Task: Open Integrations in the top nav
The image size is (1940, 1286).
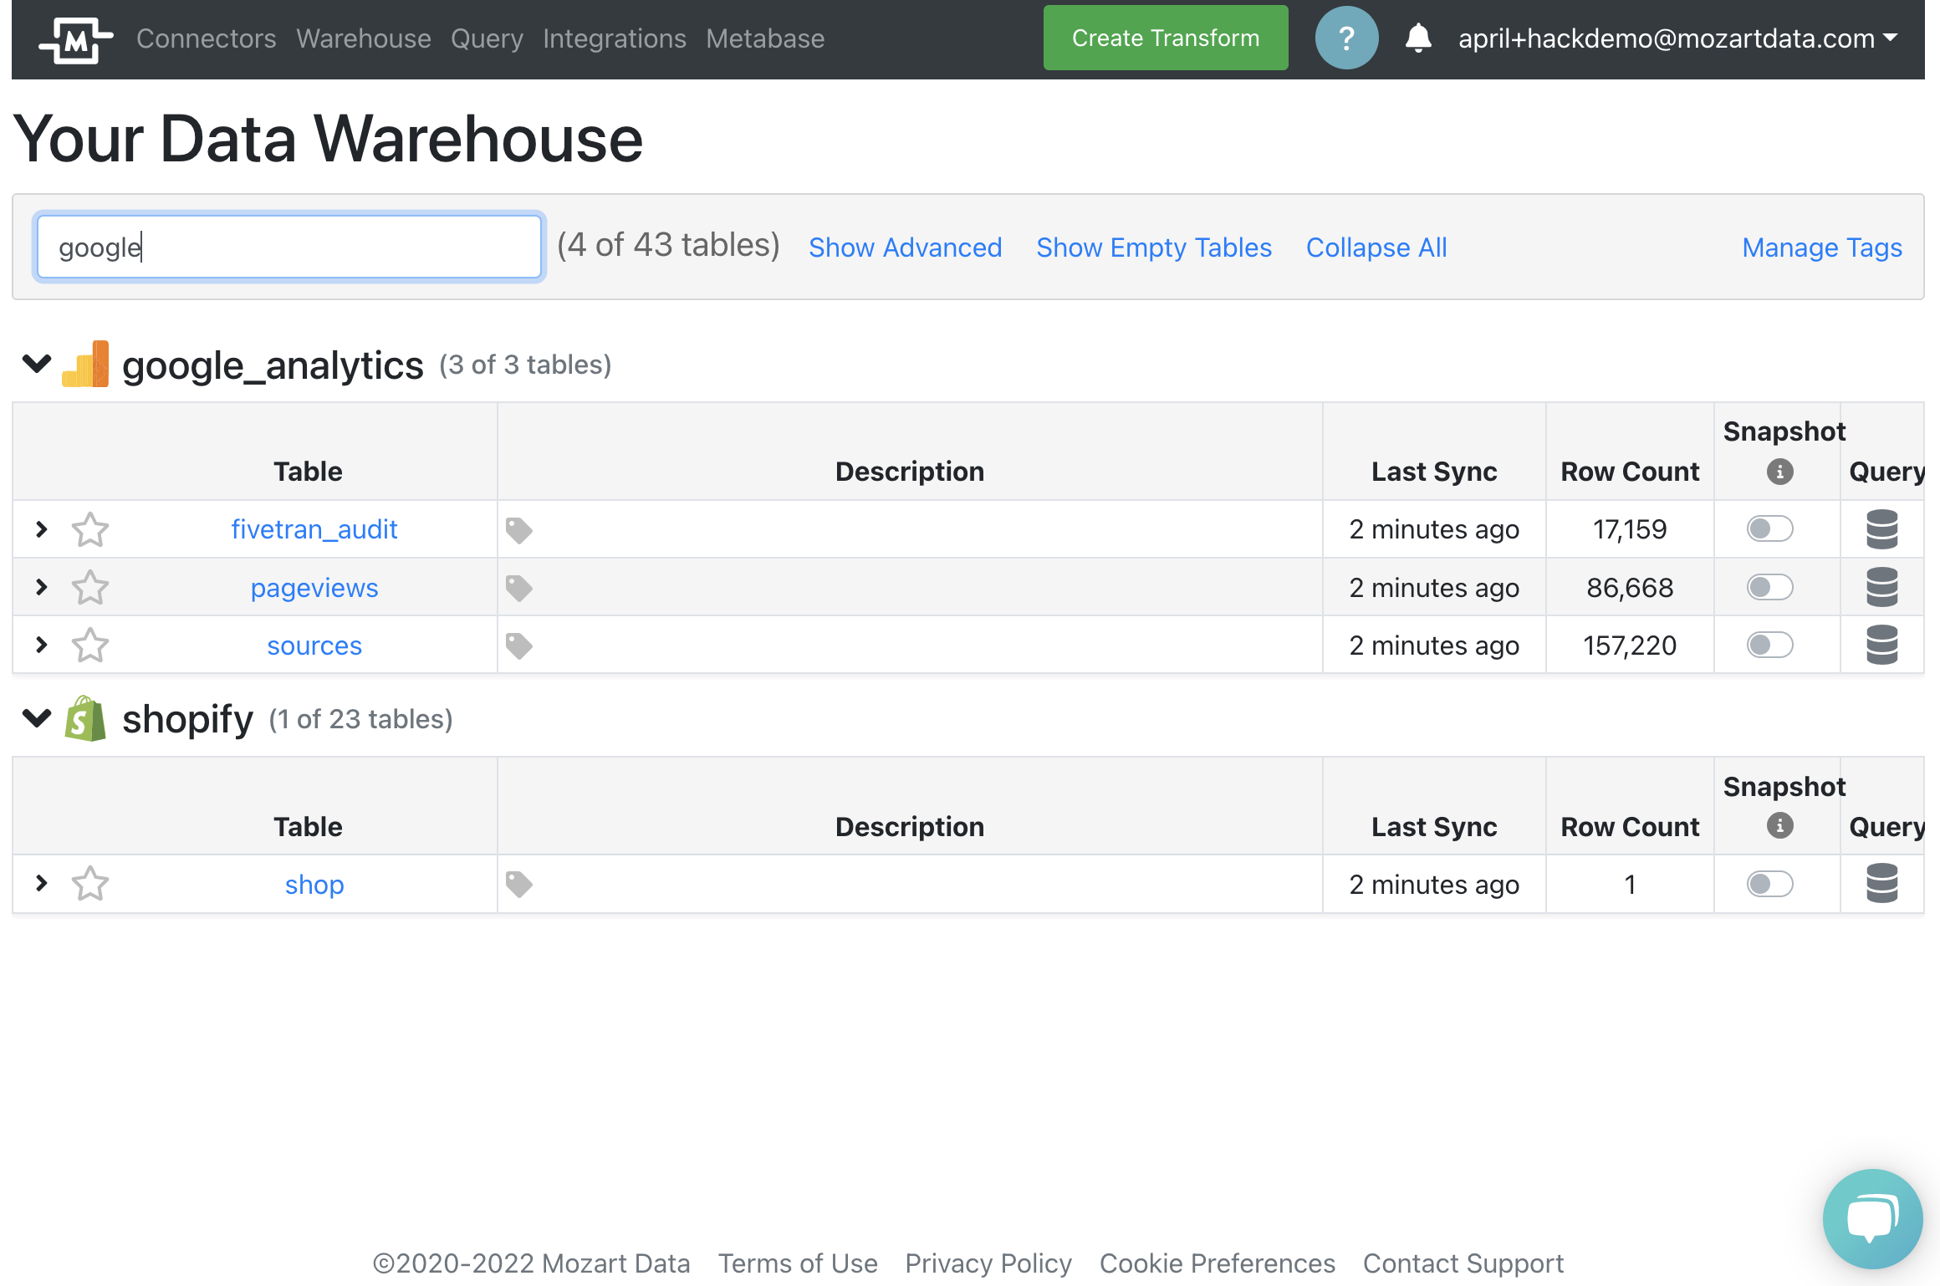Action: (x=615, y=38)
